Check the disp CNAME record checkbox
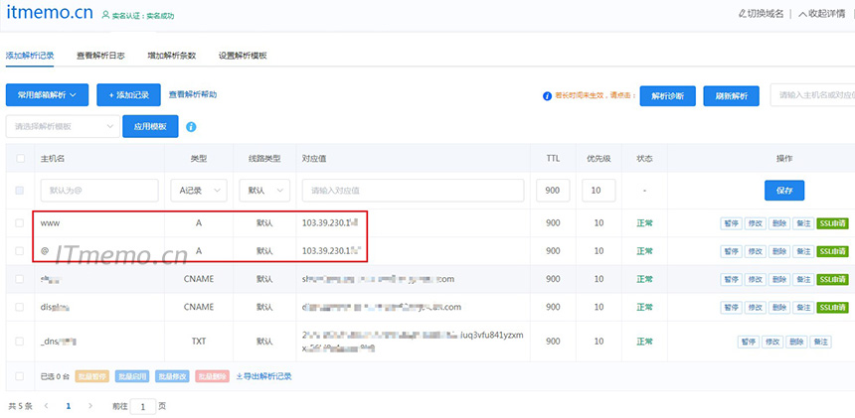This screenshot has width=855, height=418. click(x=20, y=307)
